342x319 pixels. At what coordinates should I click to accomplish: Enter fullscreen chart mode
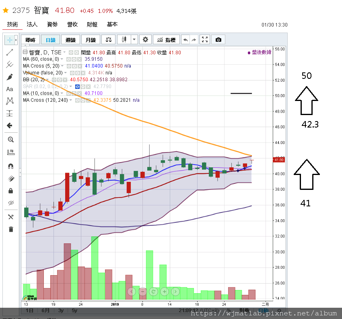pos(204,40)
